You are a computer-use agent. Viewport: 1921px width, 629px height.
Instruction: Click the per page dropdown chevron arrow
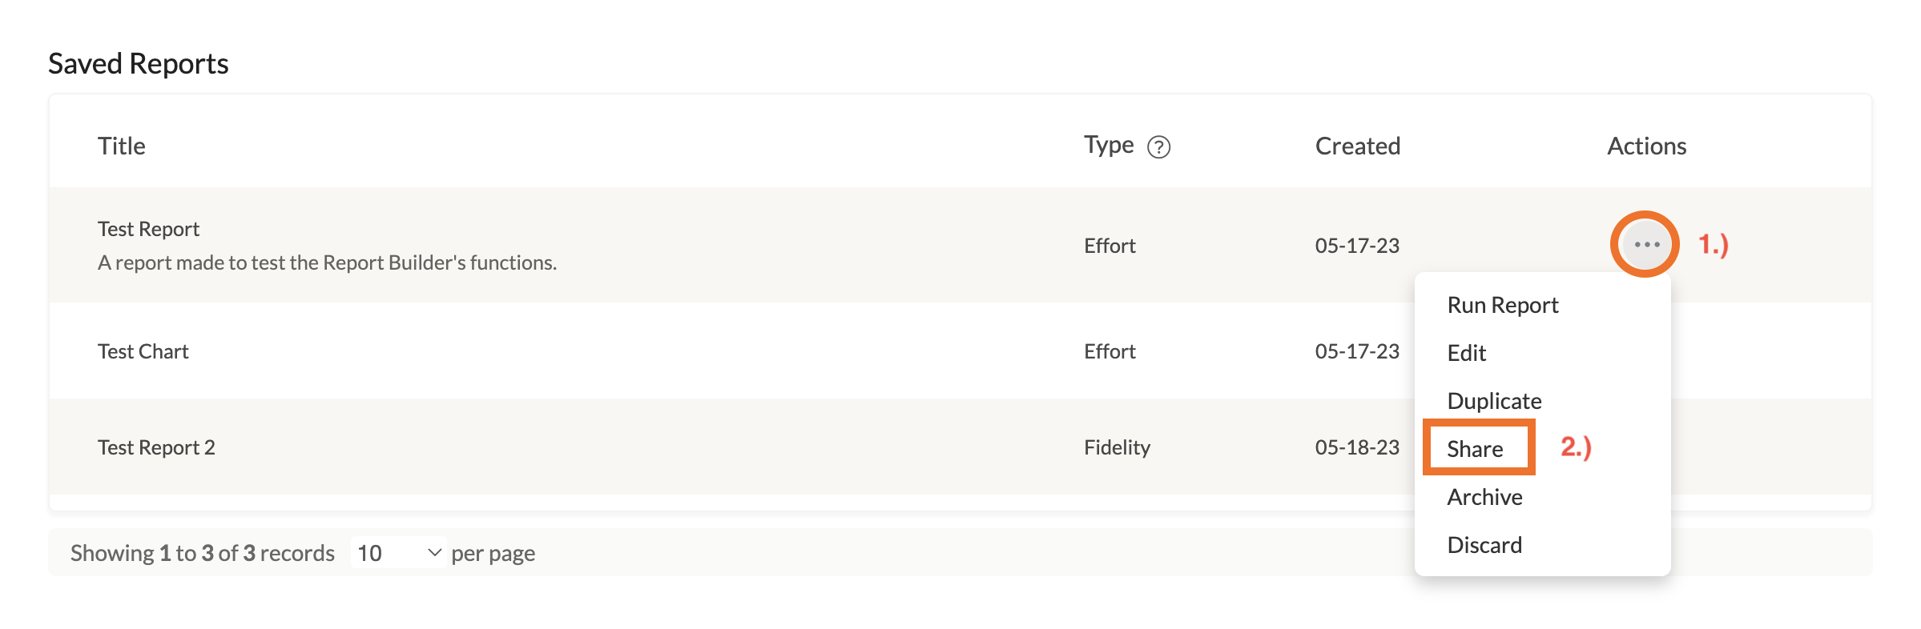coord(434,553)
